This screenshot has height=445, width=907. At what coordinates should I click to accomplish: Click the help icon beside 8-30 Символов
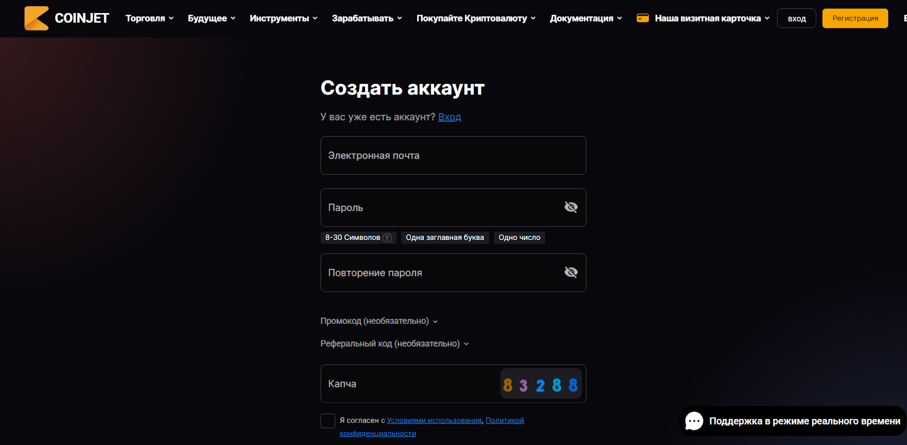[387, 238]
